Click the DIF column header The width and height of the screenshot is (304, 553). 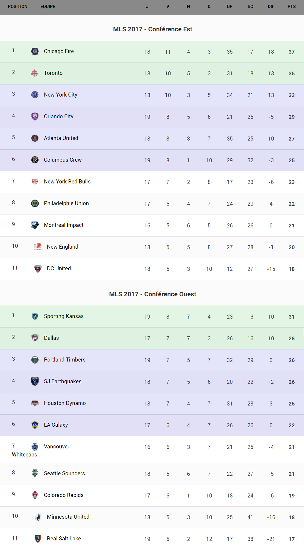click(x=271, y=6)
